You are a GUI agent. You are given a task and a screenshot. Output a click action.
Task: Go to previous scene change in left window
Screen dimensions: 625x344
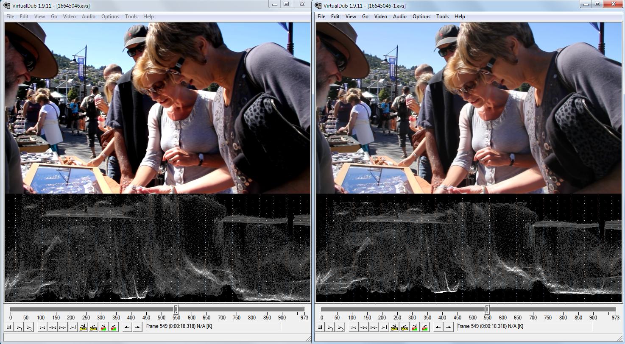pyautogui.click(x=103, y=327)
